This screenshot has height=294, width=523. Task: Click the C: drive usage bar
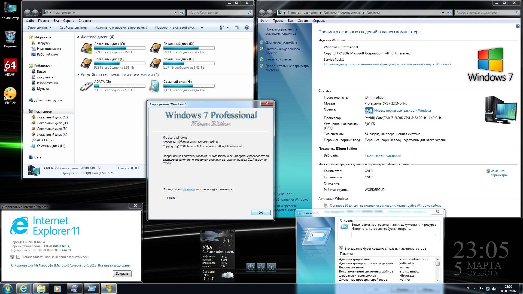tap(120, 48)
